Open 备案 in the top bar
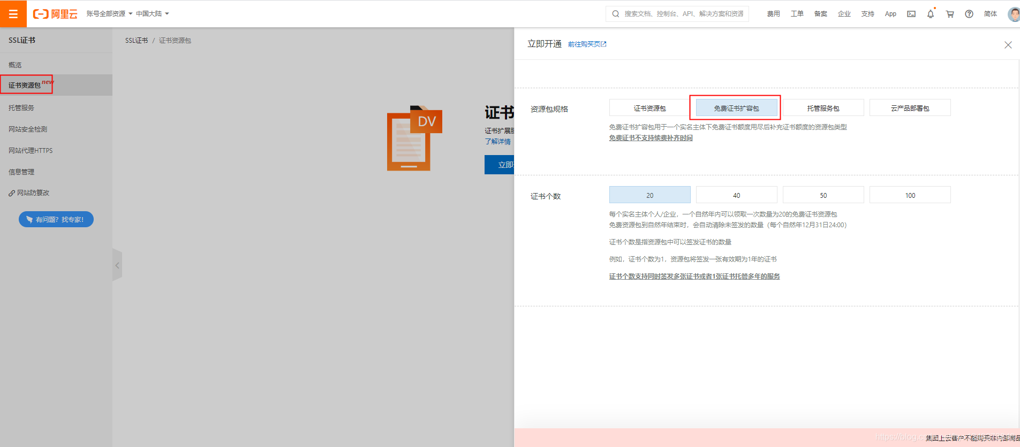 coord(820,14)
